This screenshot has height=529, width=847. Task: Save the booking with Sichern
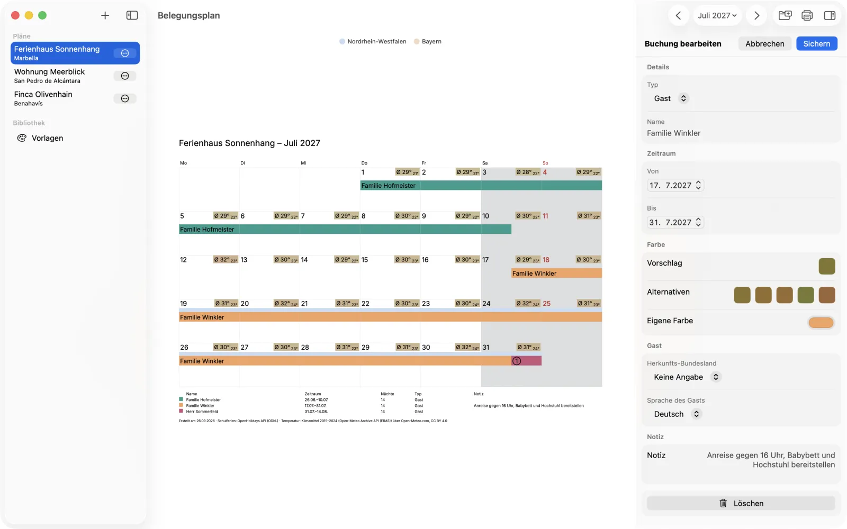[817, 44]
